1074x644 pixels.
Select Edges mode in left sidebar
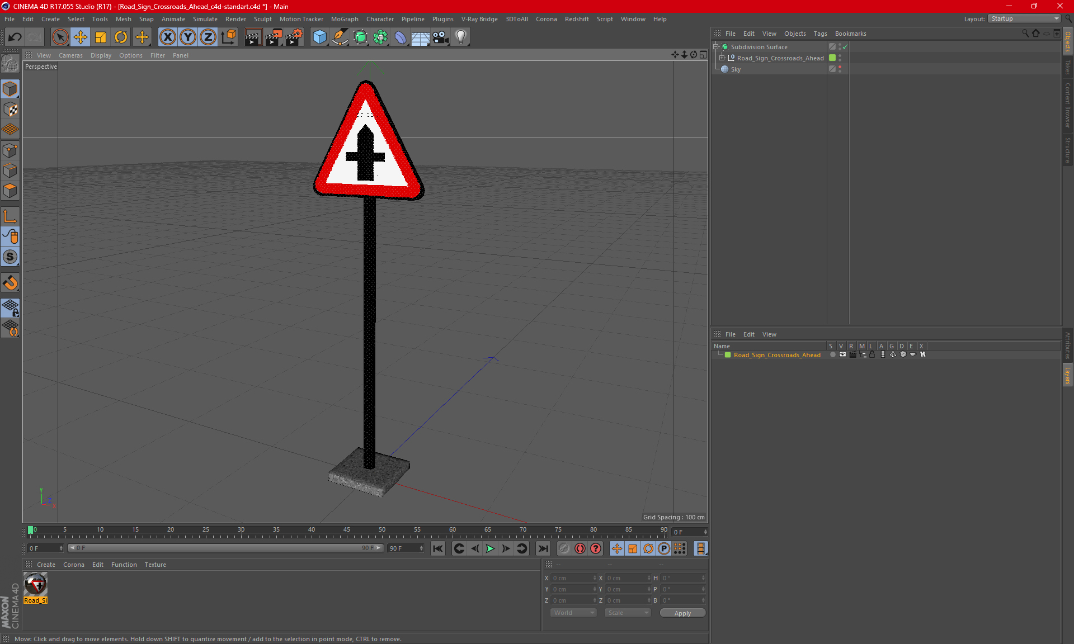[x=10, y=171]
